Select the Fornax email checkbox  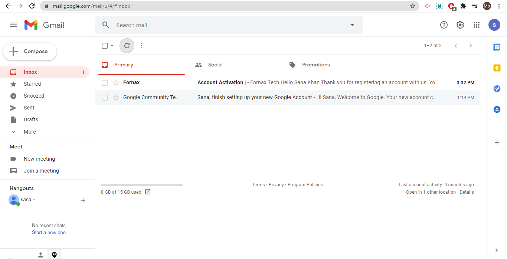click(x=105, y=83)
